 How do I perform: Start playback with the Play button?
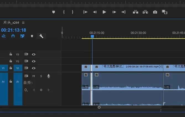tap(104, 12)
